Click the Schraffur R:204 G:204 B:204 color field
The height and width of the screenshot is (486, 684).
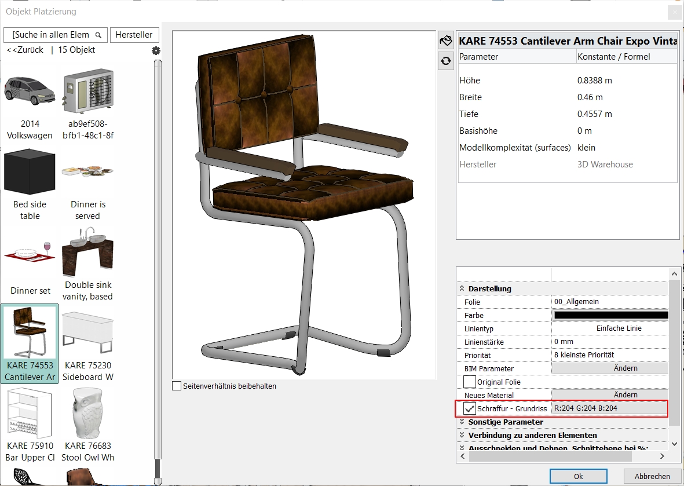tap(610, 408)
